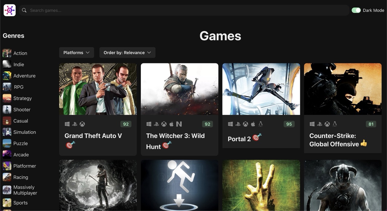Toggle the Dark Mode switch off
Screen dimensions: 387x211
pyautogui.click(x=356, y=10)
